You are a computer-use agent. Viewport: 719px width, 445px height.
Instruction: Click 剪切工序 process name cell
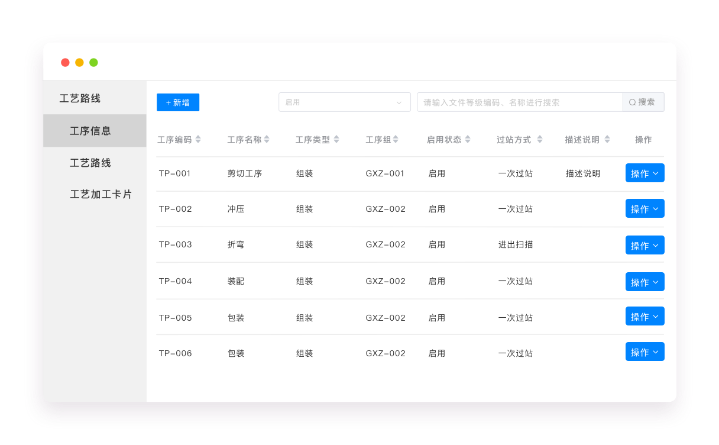point(245,173)
